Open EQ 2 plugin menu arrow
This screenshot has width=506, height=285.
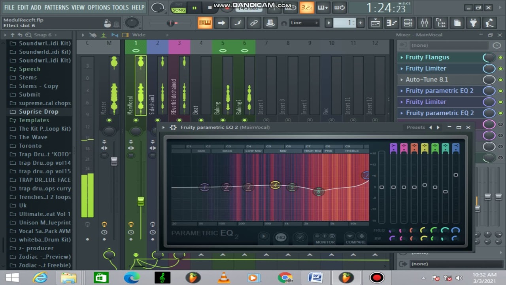coord(163,127)
